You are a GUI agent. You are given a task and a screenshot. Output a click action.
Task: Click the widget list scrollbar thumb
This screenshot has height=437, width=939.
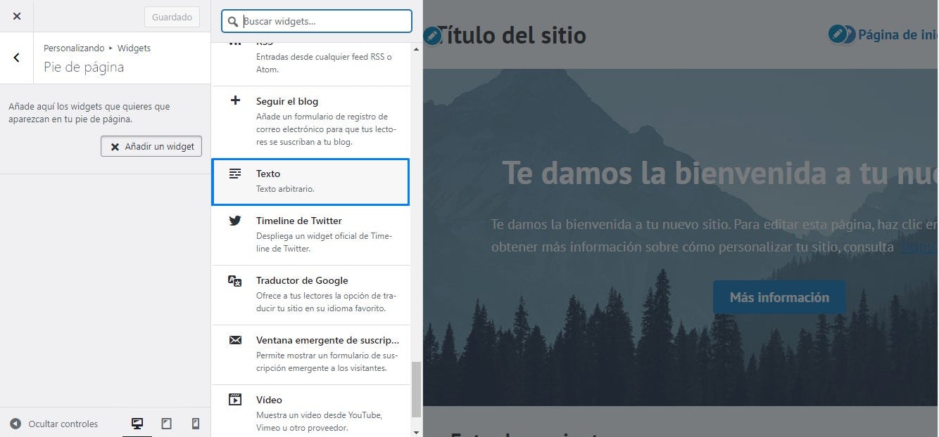point(416,389)
